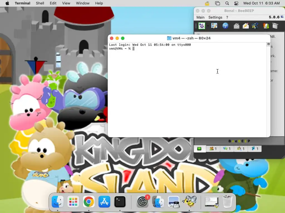Click the Bonzi - BeeBEEP window title
The height and width of the screenshot is (213, 285).
tap(239, 11)
